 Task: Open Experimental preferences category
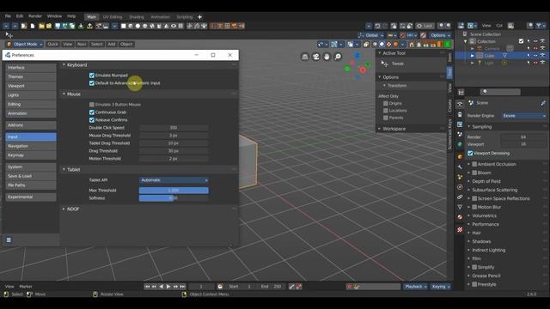click(31, 197)
